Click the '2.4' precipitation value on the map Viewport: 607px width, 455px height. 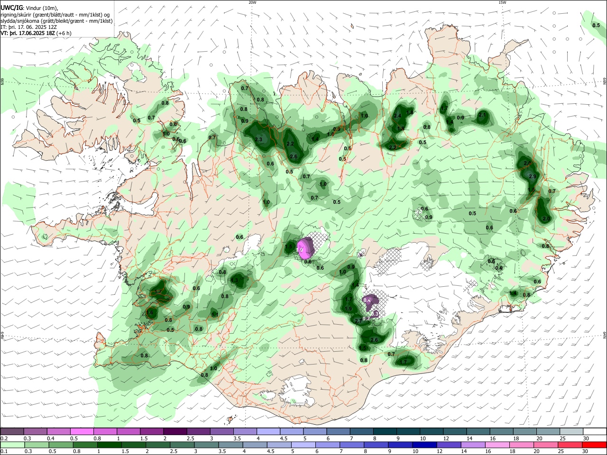[x=397, y=116]
